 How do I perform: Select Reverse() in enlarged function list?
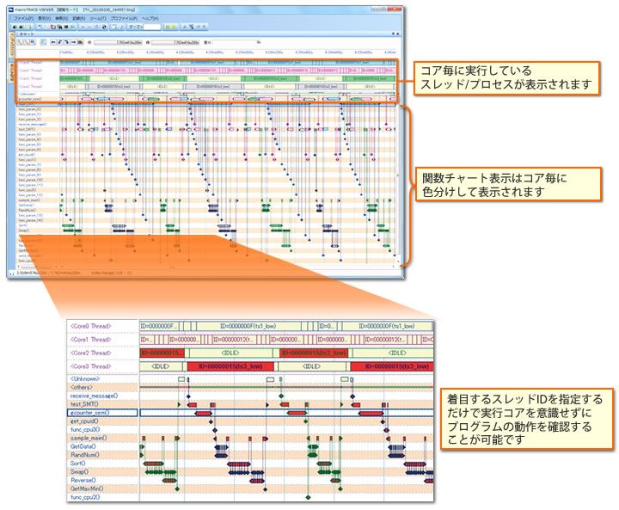(x=83, y=481)
